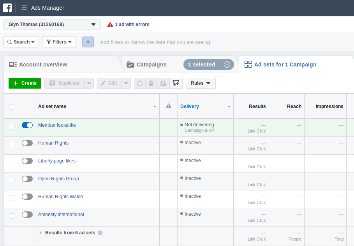The width and height of the screenshot is (354, 246).
Task: Expand Results from 6 ad sets row
Action: [41, 233]
